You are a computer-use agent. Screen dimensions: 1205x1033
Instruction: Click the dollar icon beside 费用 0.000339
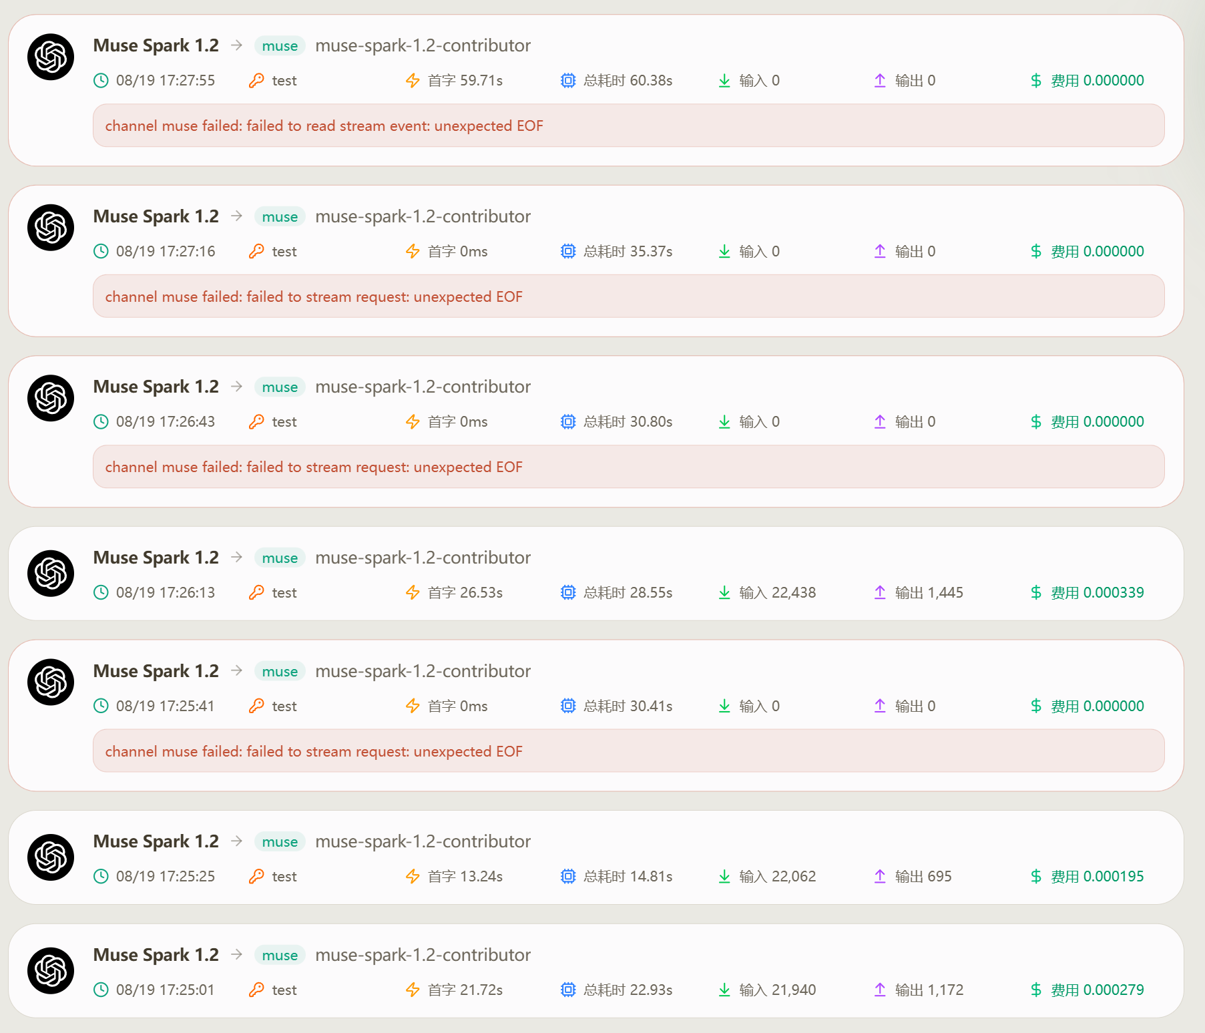point(1036,592)
